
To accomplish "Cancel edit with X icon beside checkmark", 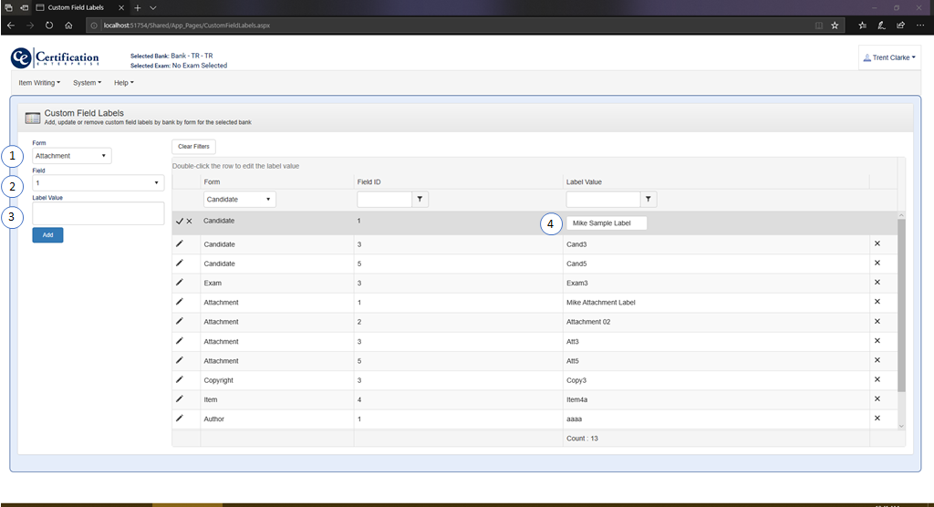I will pos(190,222).
